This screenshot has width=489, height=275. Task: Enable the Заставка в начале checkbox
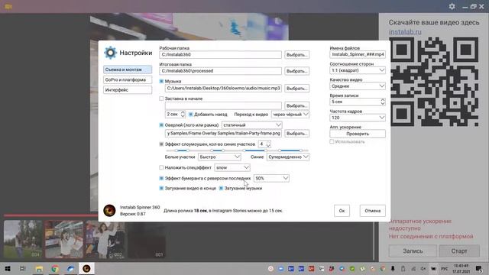pyautogui.click(x=161, y=99)
